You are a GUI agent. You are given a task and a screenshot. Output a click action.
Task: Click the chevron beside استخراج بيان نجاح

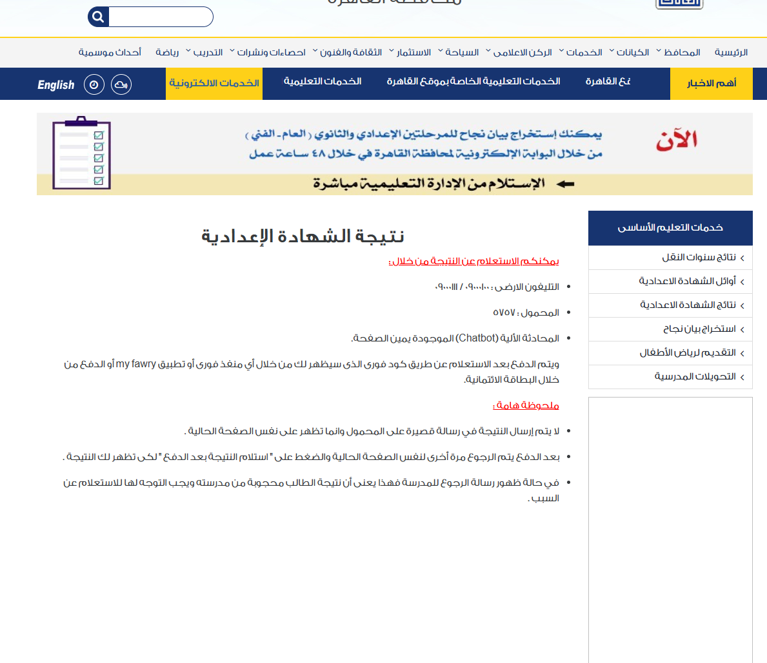tap(742, 330)
